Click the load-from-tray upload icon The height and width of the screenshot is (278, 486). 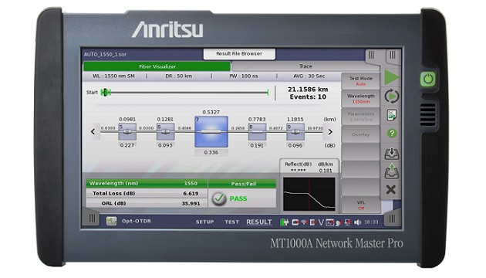click(392, 171)
